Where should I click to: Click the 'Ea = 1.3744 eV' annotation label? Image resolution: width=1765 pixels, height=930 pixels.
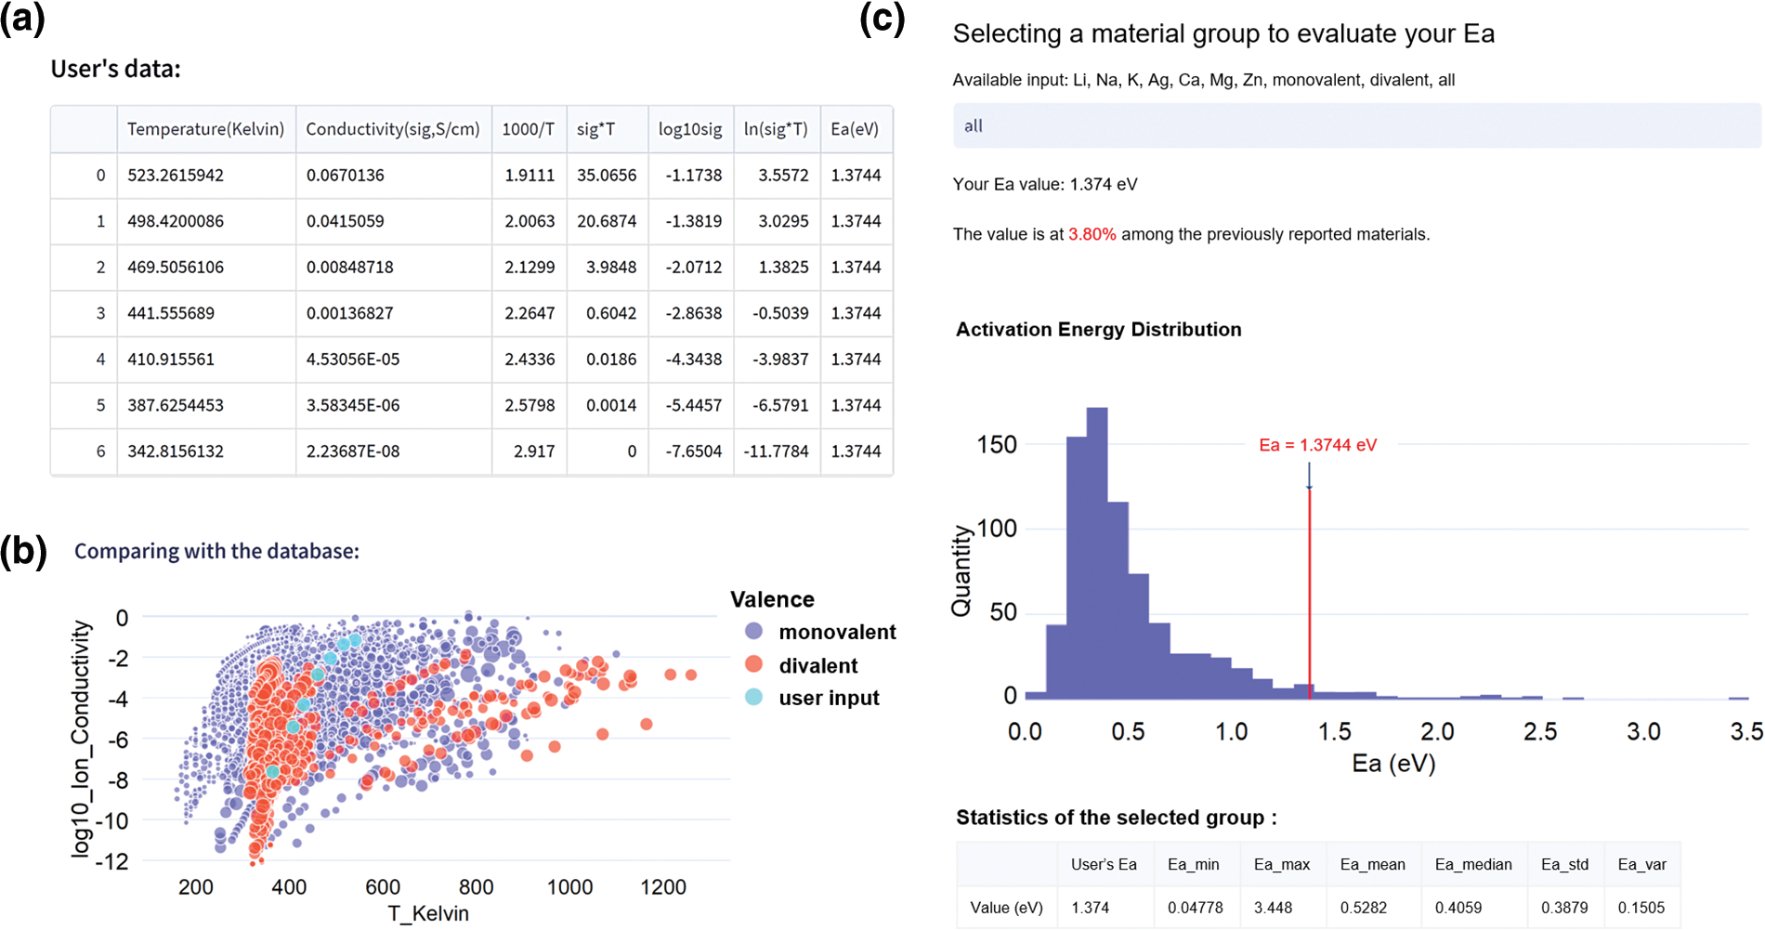click(1317, 445)
